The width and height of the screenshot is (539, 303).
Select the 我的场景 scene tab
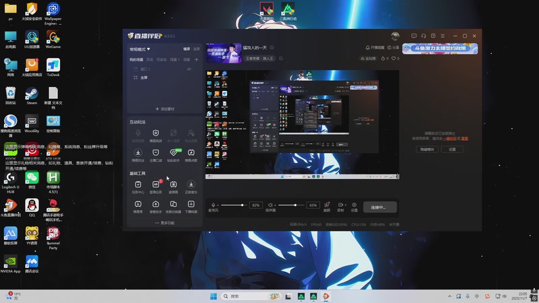(x=136, y=59)
